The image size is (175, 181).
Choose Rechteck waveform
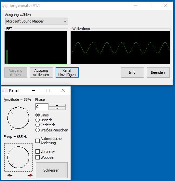click(38, 125)
